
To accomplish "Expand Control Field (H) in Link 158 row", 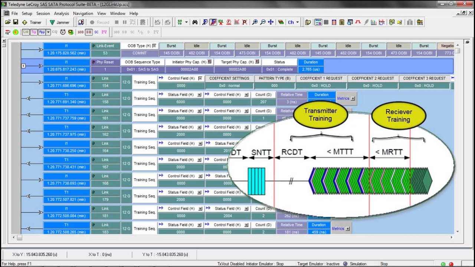I will coord(246,95).
